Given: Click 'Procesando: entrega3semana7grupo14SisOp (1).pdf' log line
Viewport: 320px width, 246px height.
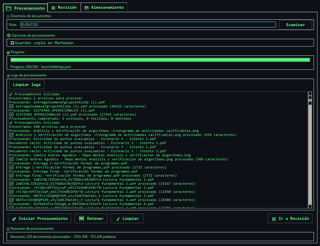Looking at the screenshot, I should (57, 102).
